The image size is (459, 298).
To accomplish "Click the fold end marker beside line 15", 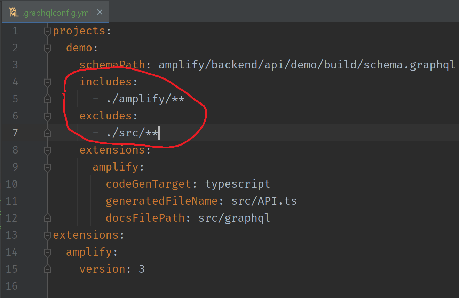I will (x=47, y=268).
